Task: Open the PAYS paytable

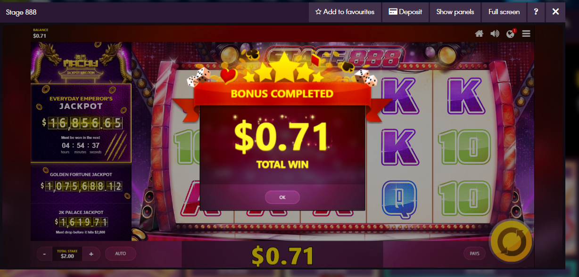Action: 474,253
